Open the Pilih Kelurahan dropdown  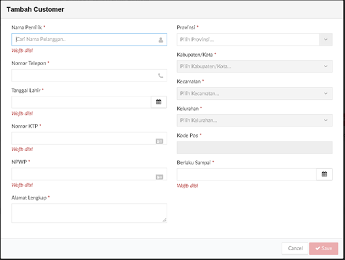click(255, 121)
